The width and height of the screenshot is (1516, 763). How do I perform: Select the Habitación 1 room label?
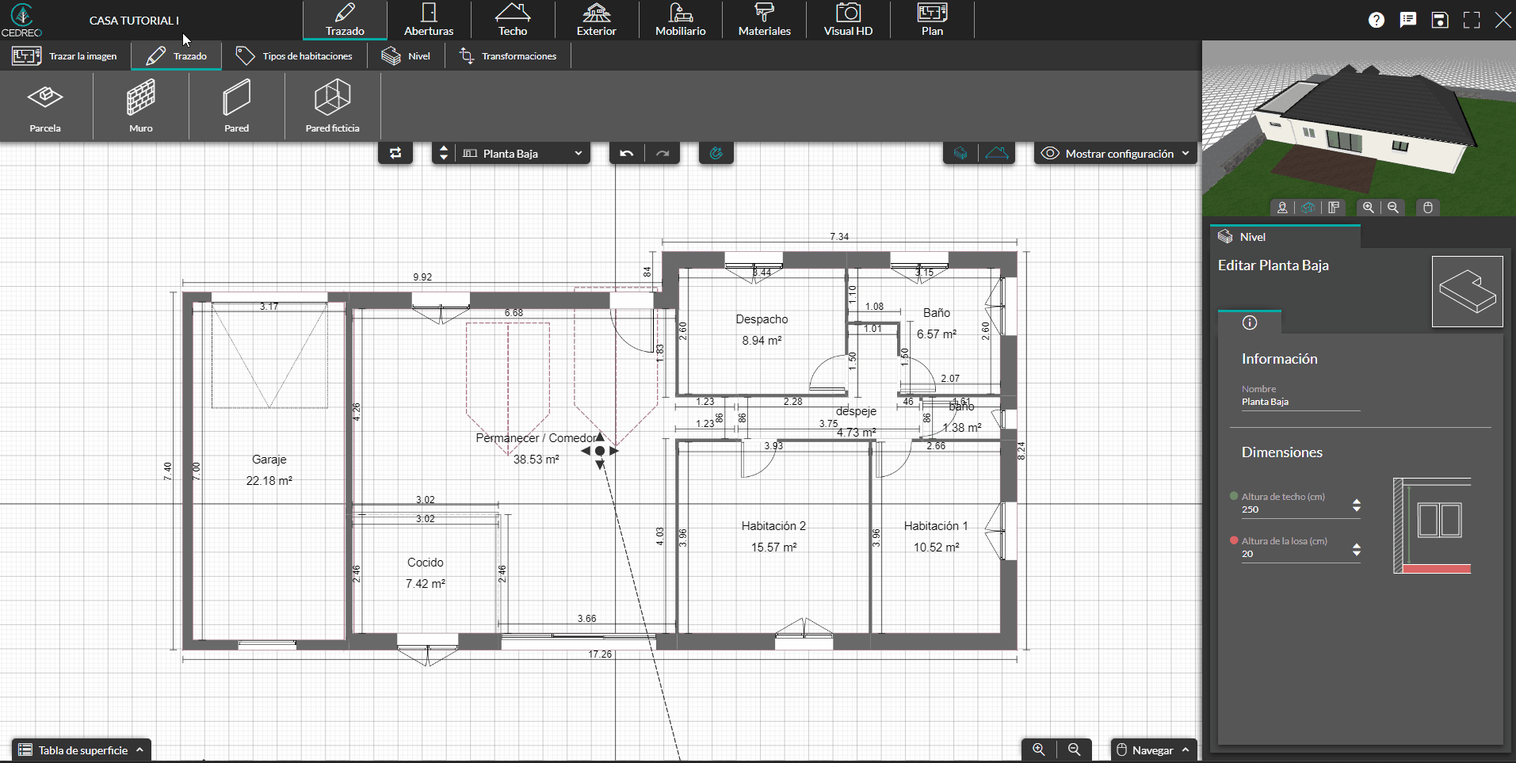936,526
